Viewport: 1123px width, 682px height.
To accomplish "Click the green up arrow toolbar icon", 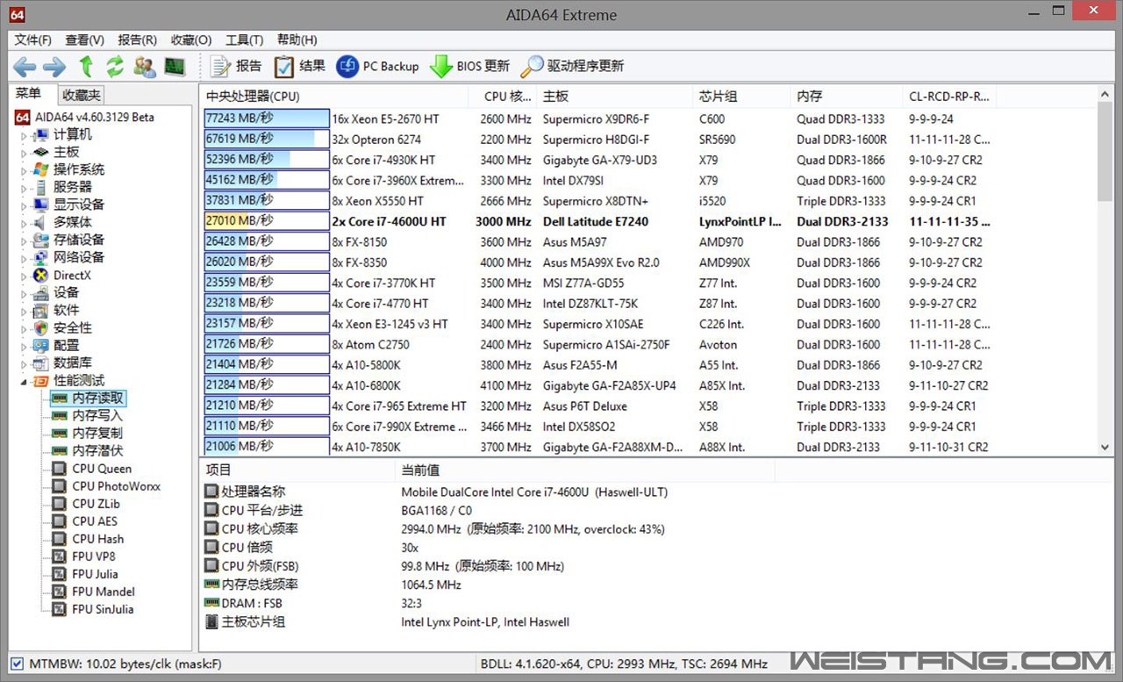I will tap(86, 66).
